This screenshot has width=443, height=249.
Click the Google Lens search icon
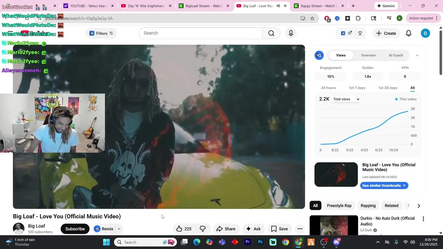point(373,18)
